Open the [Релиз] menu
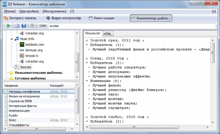Image resolution: width=220 pixels, height=134 pixels. [10, 11]
